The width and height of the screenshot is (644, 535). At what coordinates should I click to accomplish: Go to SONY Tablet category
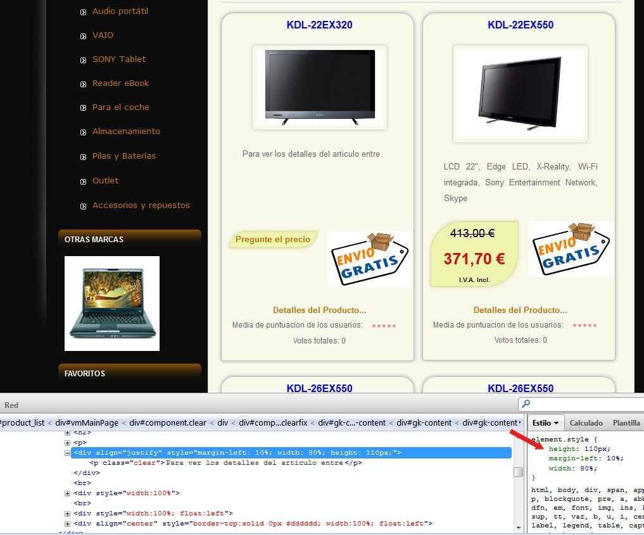point(119,59)
